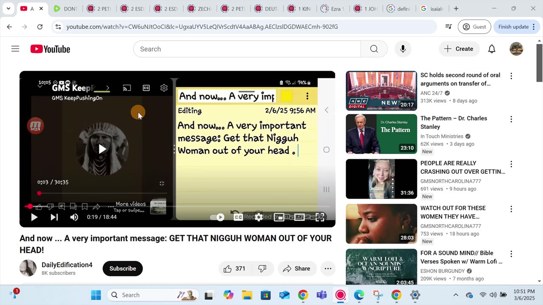Viewport: 543px width, 305px height.
Task: Switch to the Ezra browser tab
Action: [333, 8]
